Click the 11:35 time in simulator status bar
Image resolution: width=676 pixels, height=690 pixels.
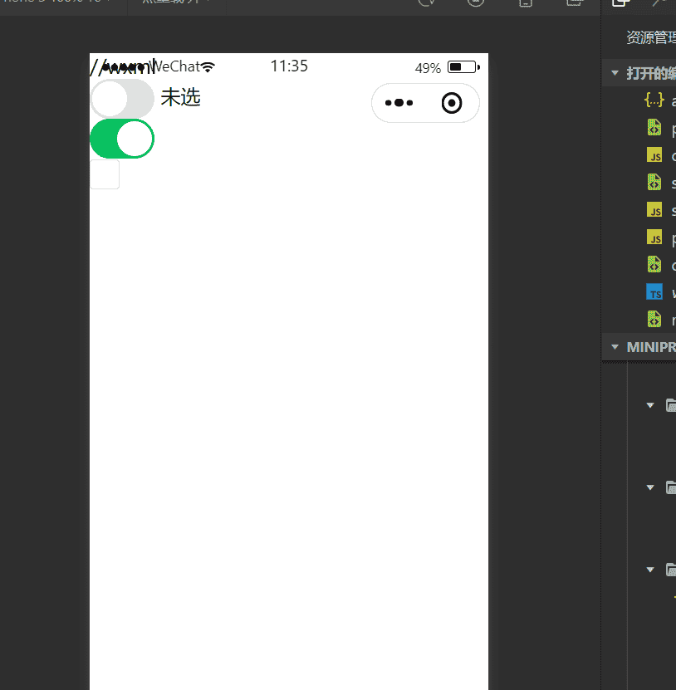[x=289, y=66]
